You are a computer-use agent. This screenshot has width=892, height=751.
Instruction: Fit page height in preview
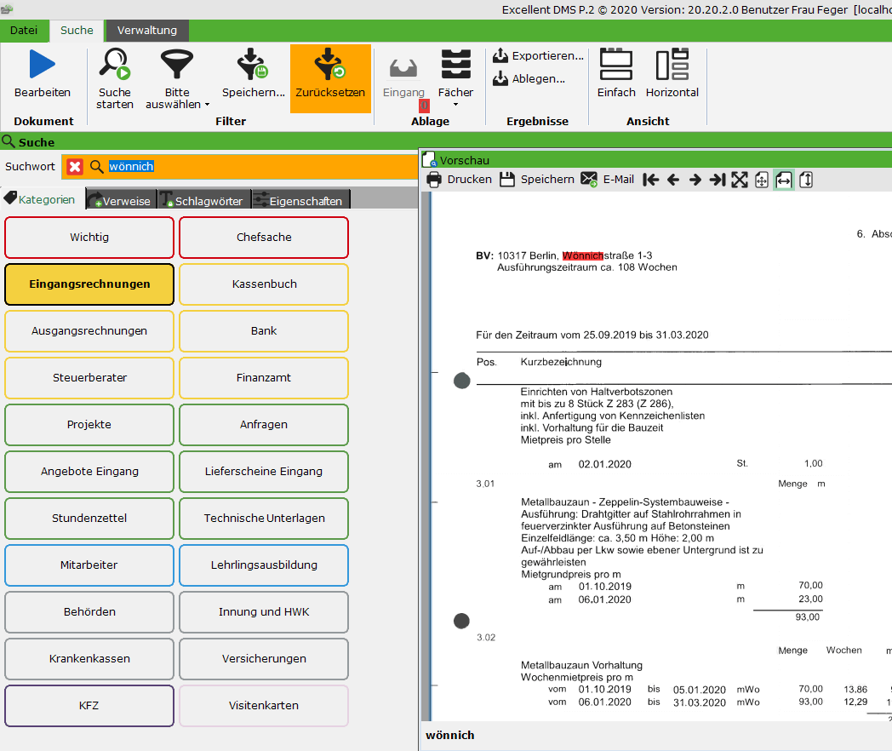pyautogui.click(x=806, y=180)
